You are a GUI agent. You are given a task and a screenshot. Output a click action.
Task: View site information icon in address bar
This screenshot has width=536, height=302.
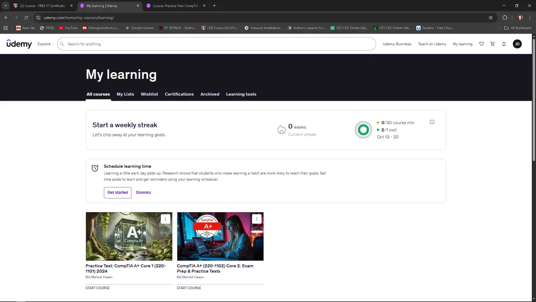tap(38, 18)
